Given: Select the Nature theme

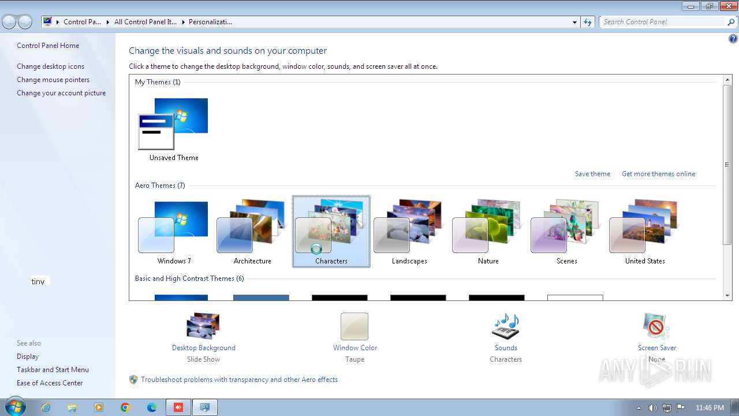Looking at the screenshot, I should (488, 232).
